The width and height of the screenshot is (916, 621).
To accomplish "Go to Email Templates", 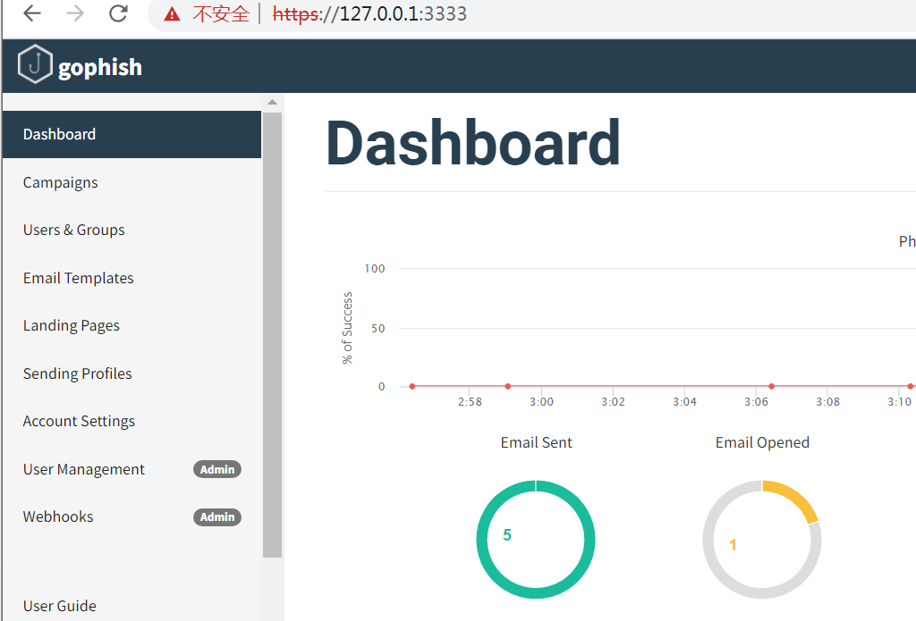I will (x=79, y=278).
